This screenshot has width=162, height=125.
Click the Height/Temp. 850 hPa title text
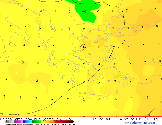click(20, 119)
